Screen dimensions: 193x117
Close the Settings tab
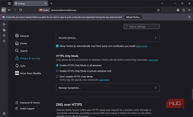pos(46,3)
